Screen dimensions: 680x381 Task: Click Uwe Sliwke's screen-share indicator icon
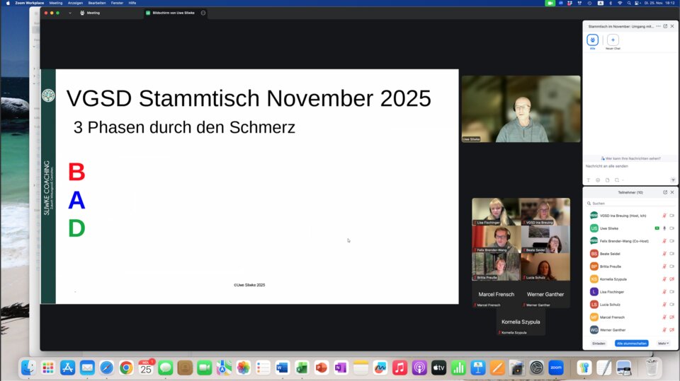pyautogui.click(x=657, y=228)
